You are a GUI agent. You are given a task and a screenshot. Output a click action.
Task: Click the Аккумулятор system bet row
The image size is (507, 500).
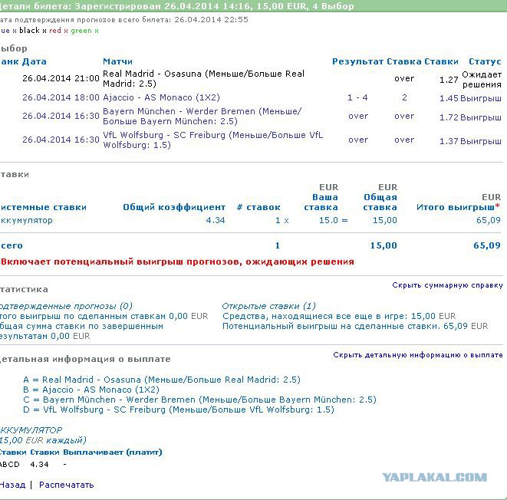(x=26, y=220)
